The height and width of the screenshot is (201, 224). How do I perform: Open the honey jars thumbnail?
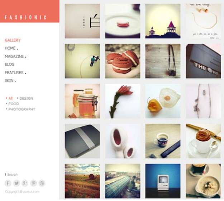82,101
